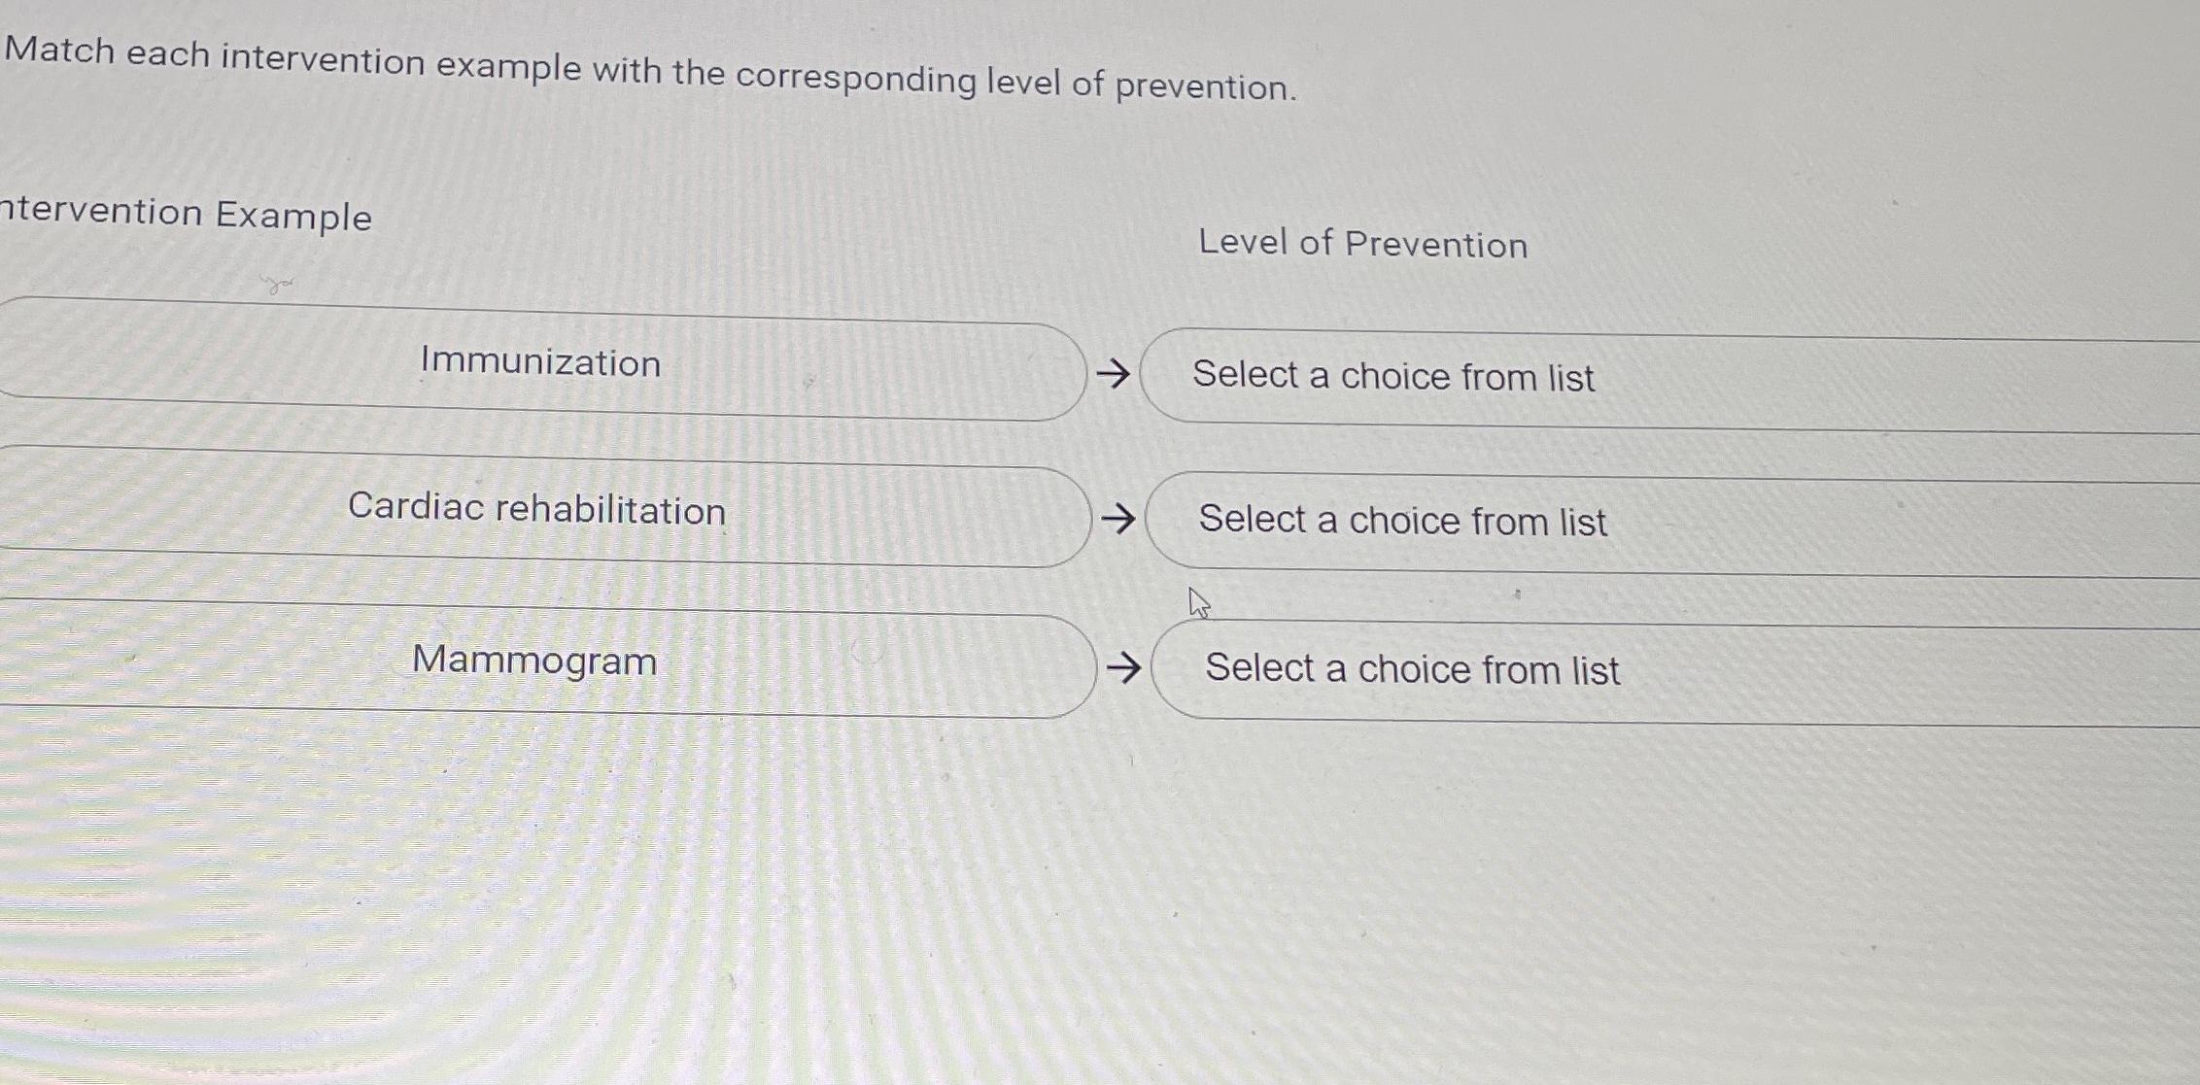Click the arrow next to Mammogram
The height and width of the screenshot is (1085, 2200).
(1124, 667)
